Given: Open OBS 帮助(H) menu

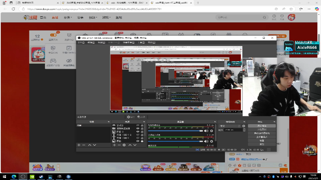Looking at the screenshot, I should [152, 42].
